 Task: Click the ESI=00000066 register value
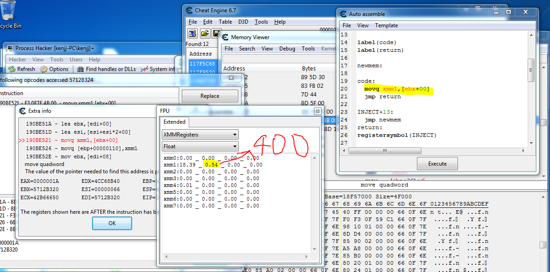(x=100, y=189)
